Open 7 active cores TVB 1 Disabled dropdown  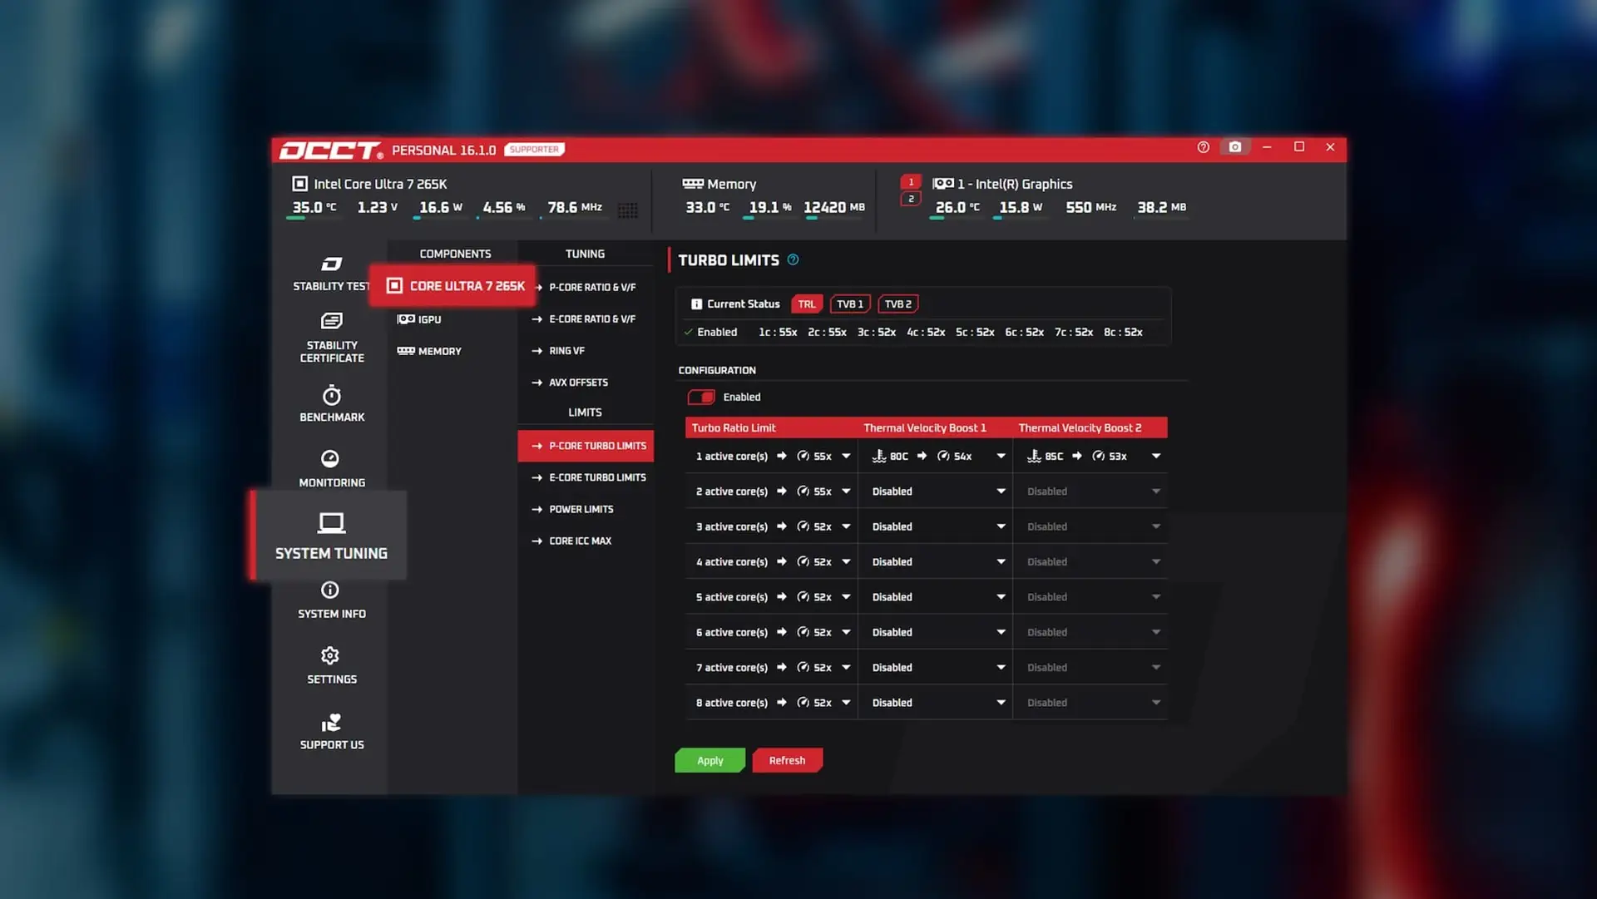(x=936, y=668)
